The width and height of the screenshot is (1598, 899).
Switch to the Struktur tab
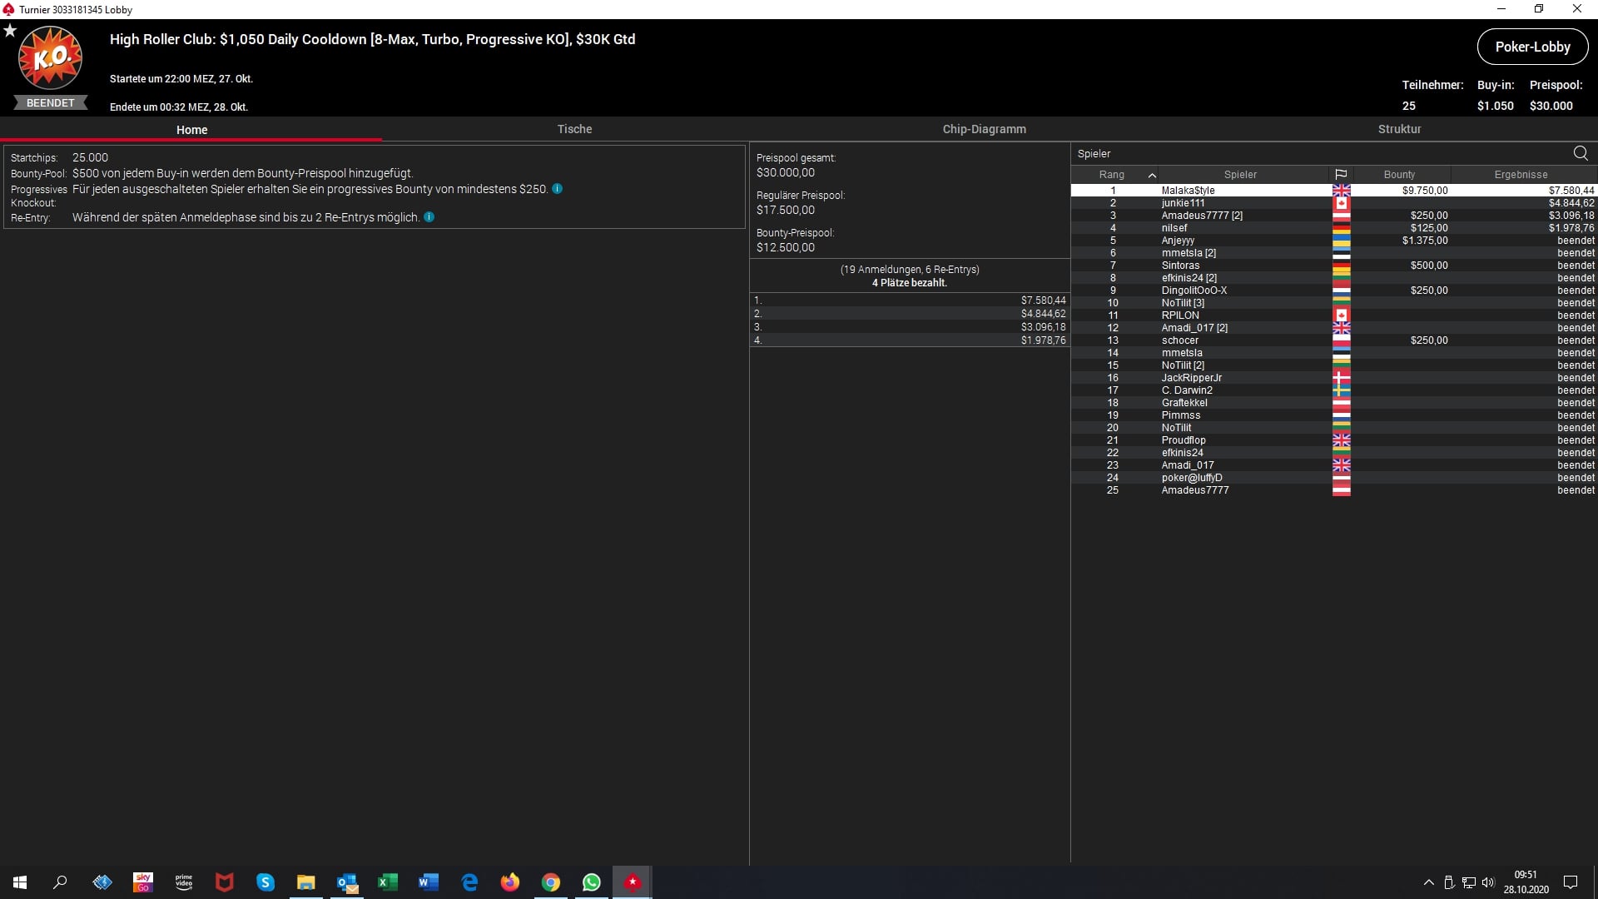[x=1399, y=129]
